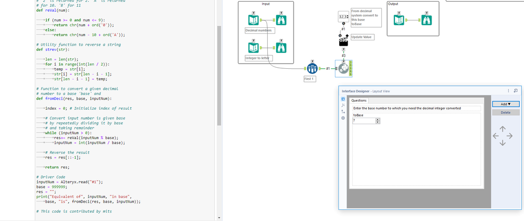The height and width of the screenshot is (221, 524).
Task: Click the 'while (inputNum > 0):' code line
Action: point(68,133)
